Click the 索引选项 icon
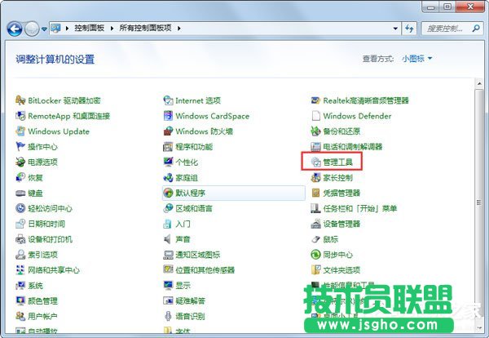The height and width of the screenshot is (338, 489). coord(20,255)
